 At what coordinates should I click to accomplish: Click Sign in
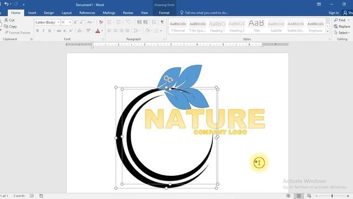point(333,13)
